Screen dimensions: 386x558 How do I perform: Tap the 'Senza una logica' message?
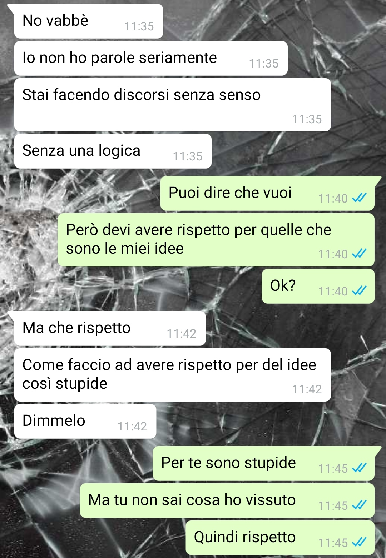[x=113, y=151]
